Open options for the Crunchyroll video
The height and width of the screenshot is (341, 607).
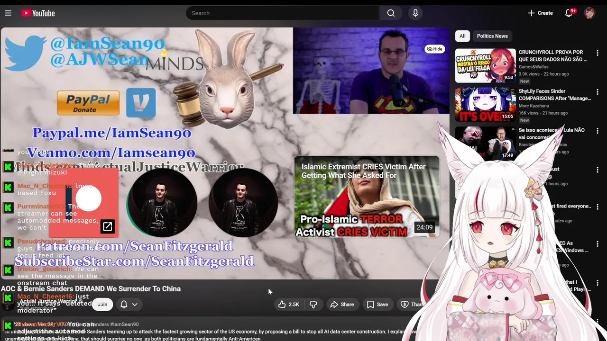click(x=598, y=53)
